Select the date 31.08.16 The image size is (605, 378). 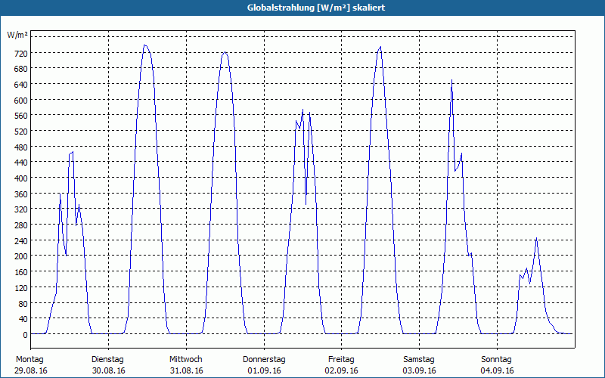pyautogui.click(x=186, y=370)
